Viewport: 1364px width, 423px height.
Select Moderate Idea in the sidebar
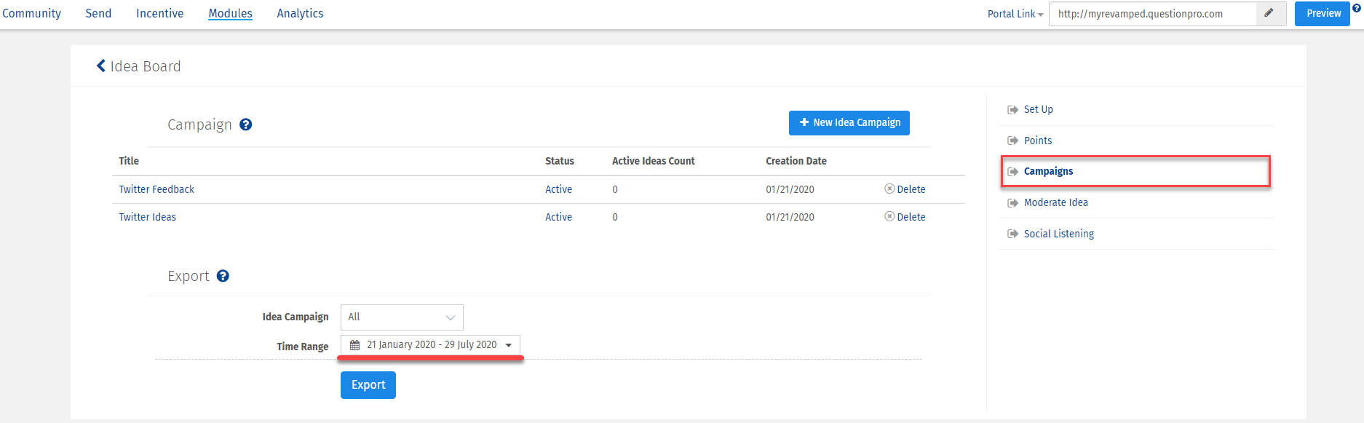click(1055, 202)
